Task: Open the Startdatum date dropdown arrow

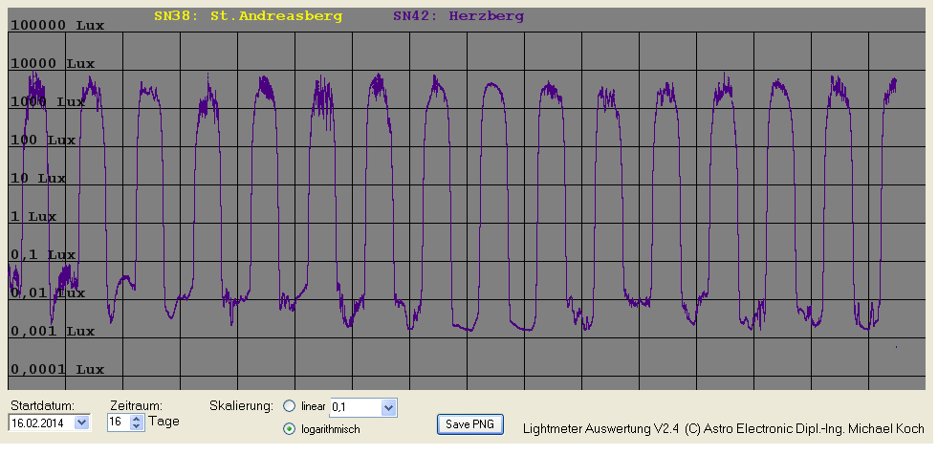Action: (x=82, y=422)
